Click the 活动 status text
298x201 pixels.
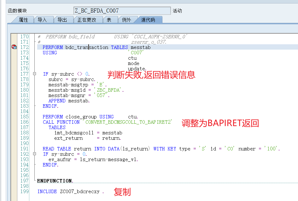pyautogui.click(x=177, y=11)
